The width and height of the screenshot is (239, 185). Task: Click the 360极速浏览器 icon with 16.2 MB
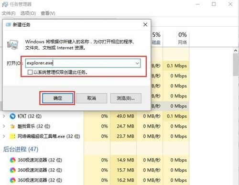pyautogui.click(x=12, y=180)
